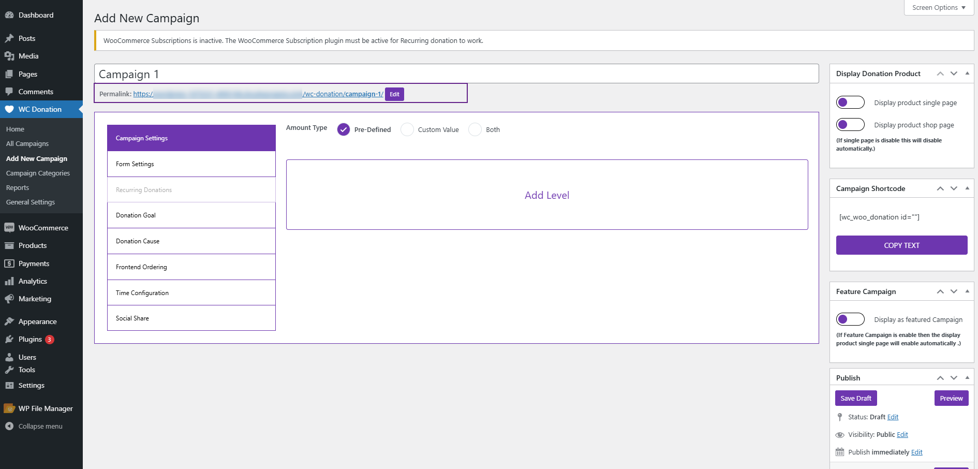
Task: Click the Save Draft button
Action: tap(856, 399)
